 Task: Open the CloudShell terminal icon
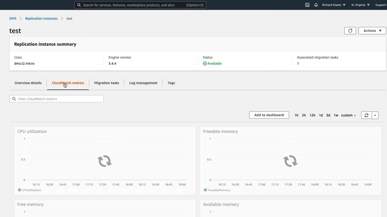(x=307, y=5)
